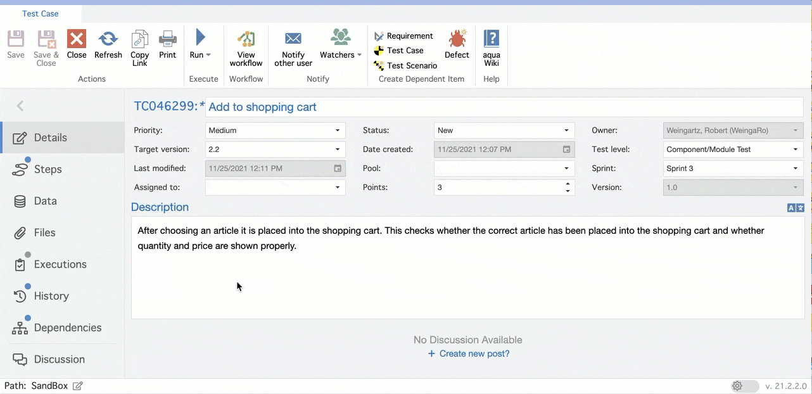Click the Refresh icon in Actions
Screen dimensions: 812x394
click(x=108, y=39)
